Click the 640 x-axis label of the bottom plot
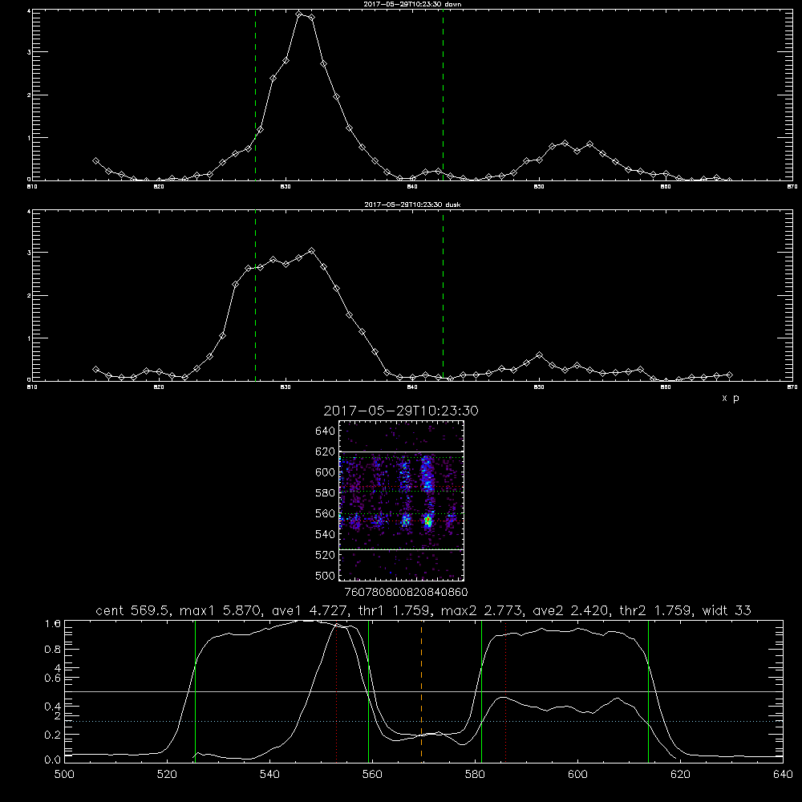This screenshot has height=802, width=802. [x=783, y=775]
